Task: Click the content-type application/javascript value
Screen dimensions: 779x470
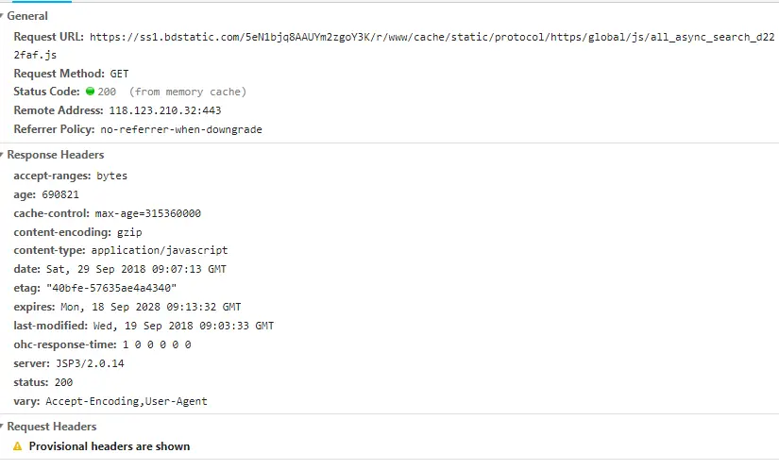Action: click(x=160, y=250)
